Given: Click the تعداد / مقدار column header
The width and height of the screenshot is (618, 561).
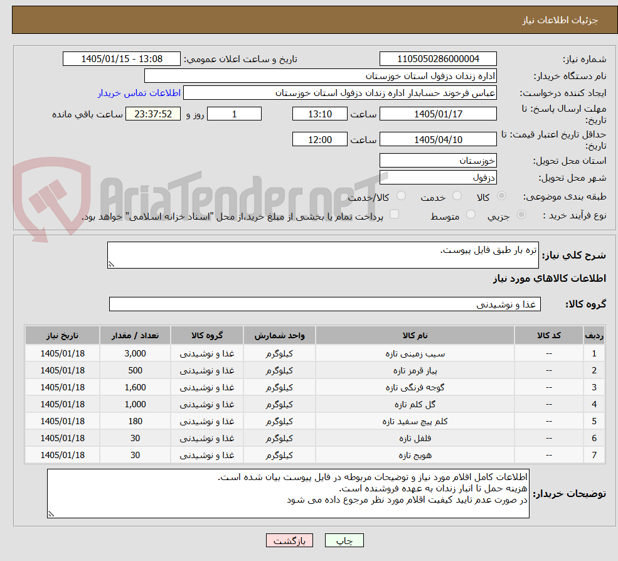Looking at the screenshot, I should [x=135, y=336].
